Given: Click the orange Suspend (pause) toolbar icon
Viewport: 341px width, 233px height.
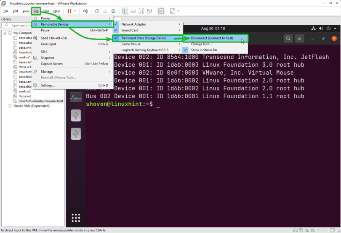Looking at the screenshot, I should coord(69,11).
